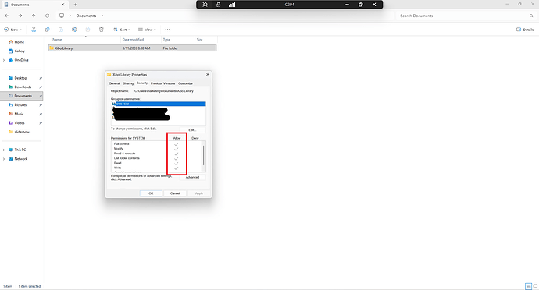
Task: Open Desktop in the navigation pane
Action: click(20, 78)
